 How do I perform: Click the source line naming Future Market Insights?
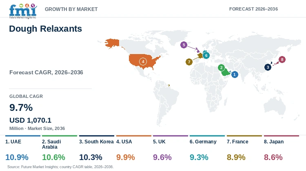point(60,167)
